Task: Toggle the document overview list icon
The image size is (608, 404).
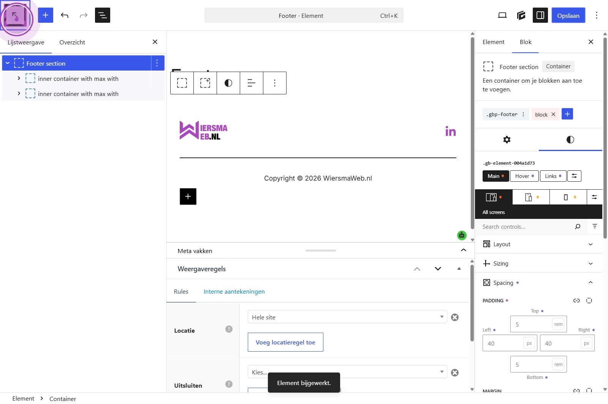Action: pos(103,15)
